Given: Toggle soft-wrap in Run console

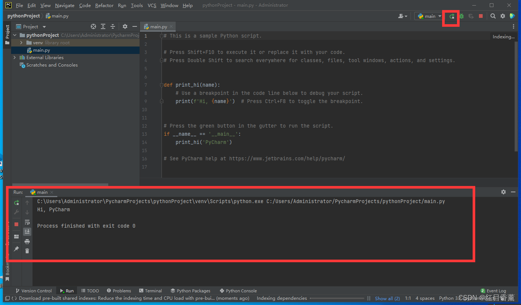Looking at the screenshot, I should pos(27,222).
